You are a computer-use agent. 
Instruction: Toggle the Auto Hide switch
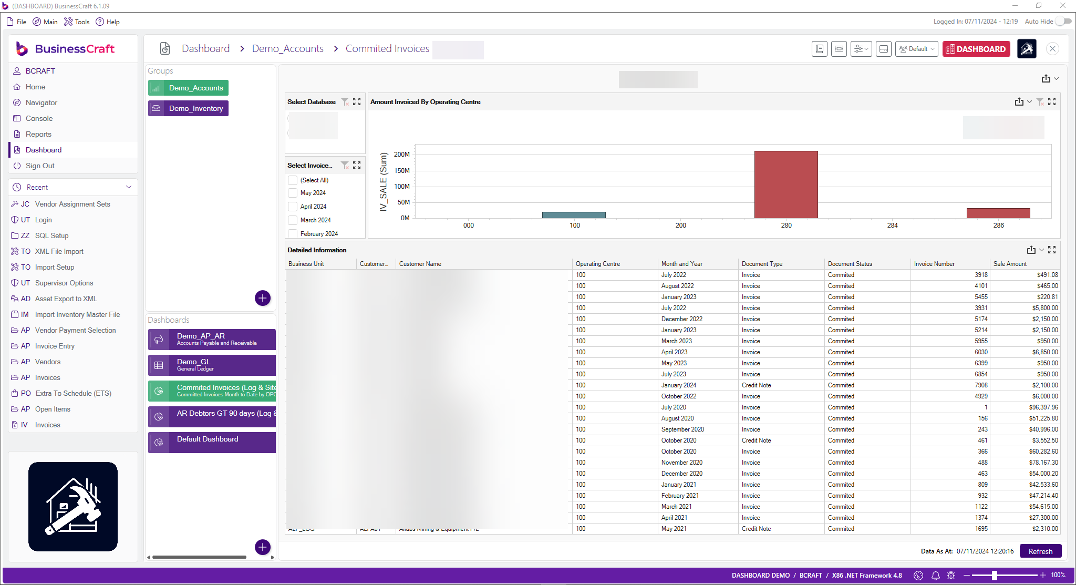[x=1063, y=22]
